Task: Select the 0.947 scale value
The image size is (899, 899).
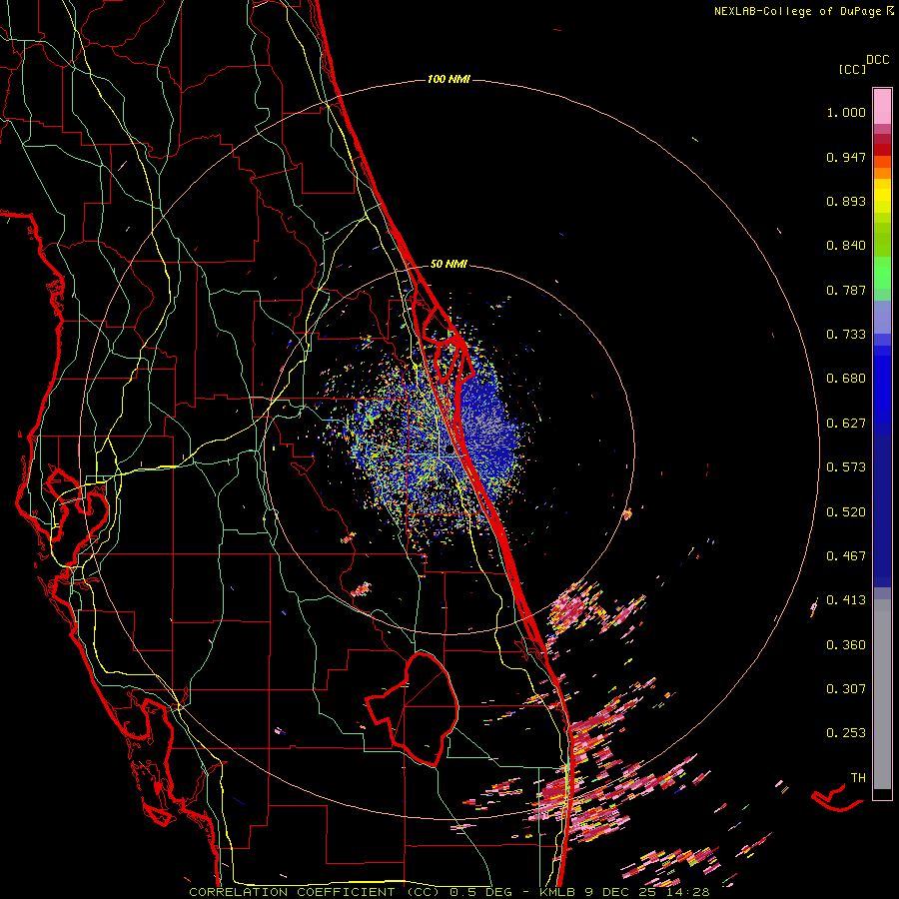Action: 846,157
